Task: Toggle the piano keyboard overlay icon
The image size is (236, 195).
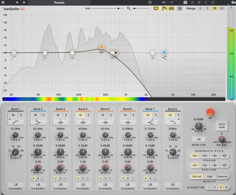Action: [171, 8]
